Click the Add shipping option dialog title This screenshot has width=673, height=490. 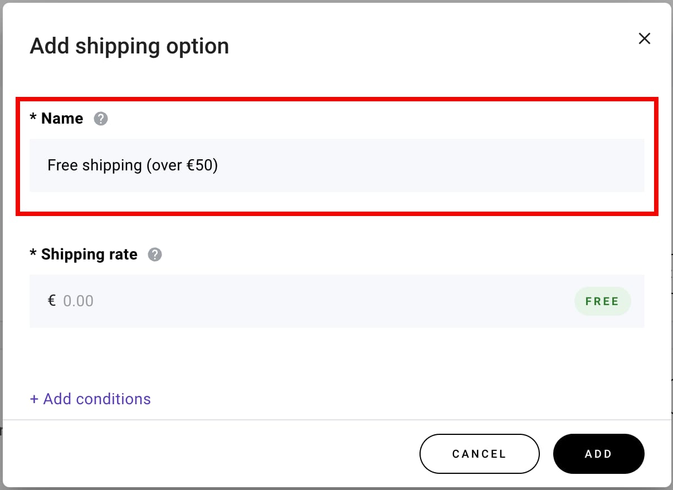(129, 46)
